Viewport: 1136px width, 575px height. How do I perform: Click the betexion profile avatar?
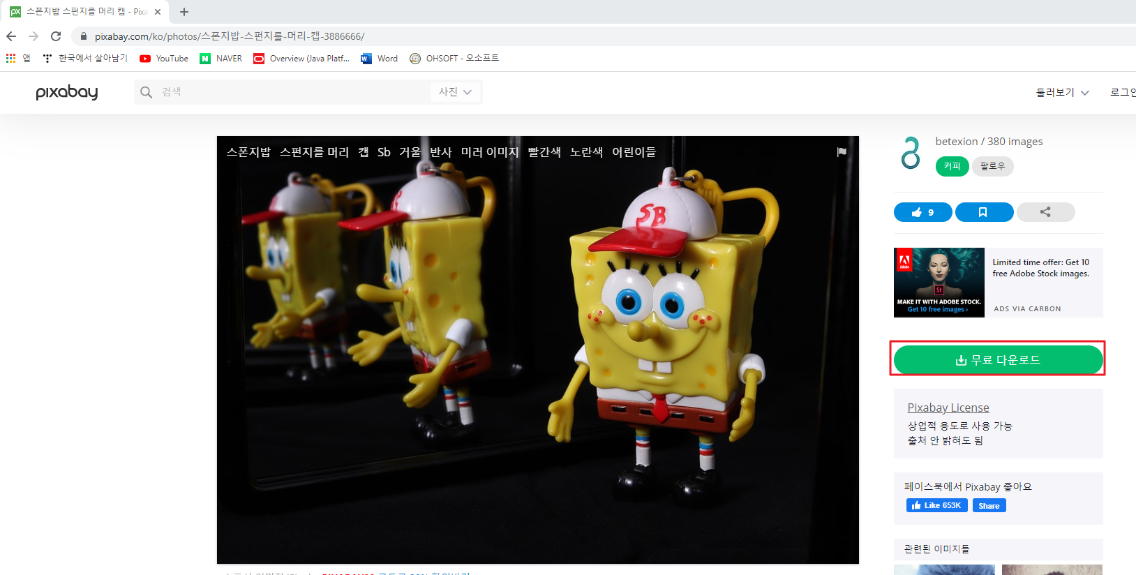(x=911, y=153)
